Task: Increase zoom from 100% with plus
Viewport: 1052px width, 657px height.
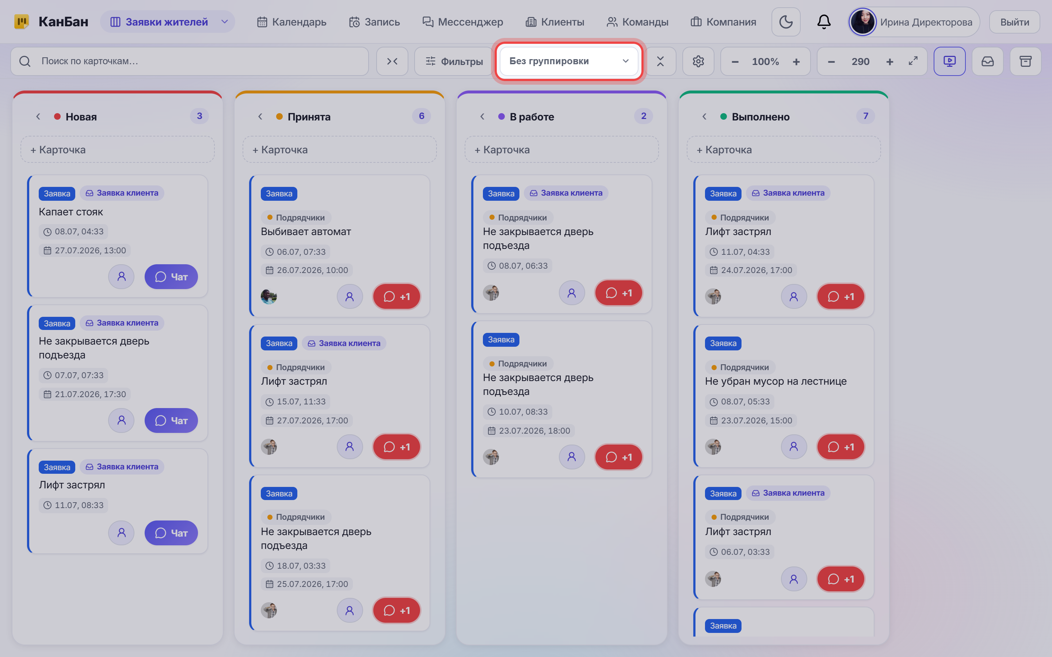Action: 796,61
